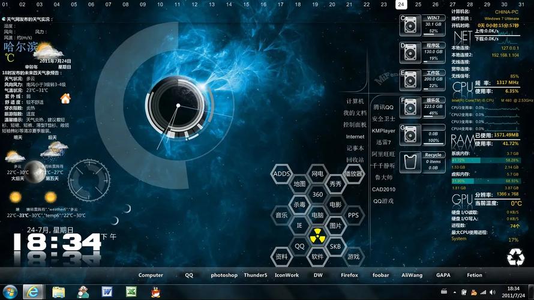Screen dimensions: 534x300
Task: Open Internet Explorer from the taskbar
Action: click(32, 292)
